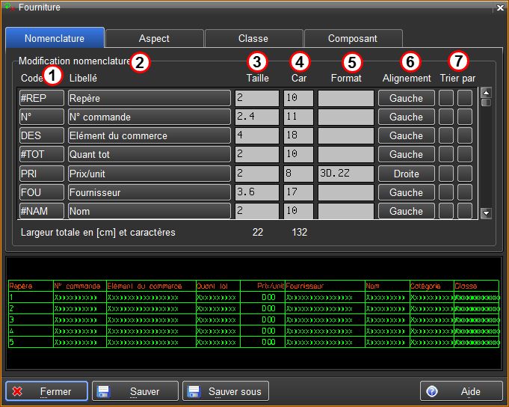The image size is (509, 407).
Task: Click the red X icon on Fermer
Action: [18, 391]
